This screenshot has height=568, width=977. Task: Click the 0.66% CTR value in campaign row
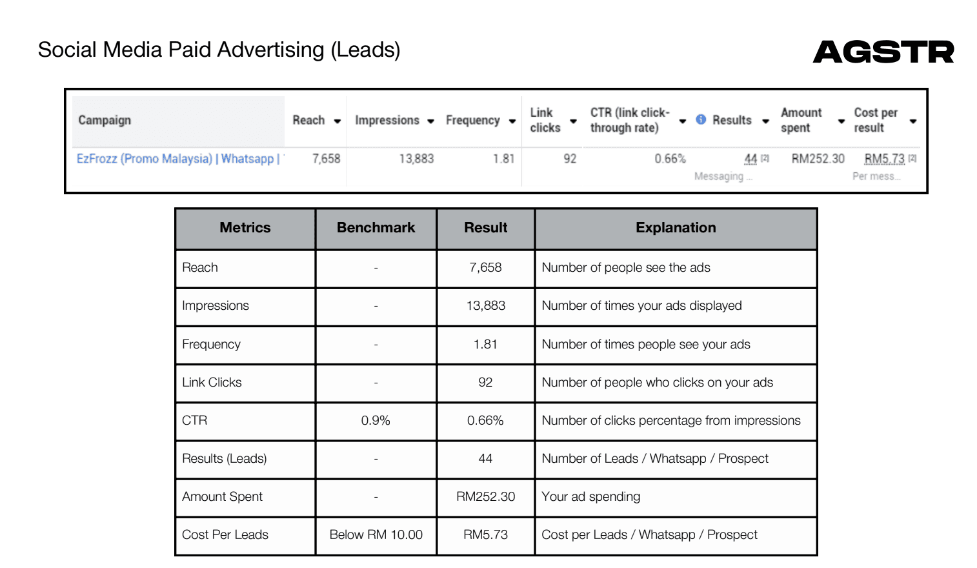pyautogui.click(x=670, y=159)
